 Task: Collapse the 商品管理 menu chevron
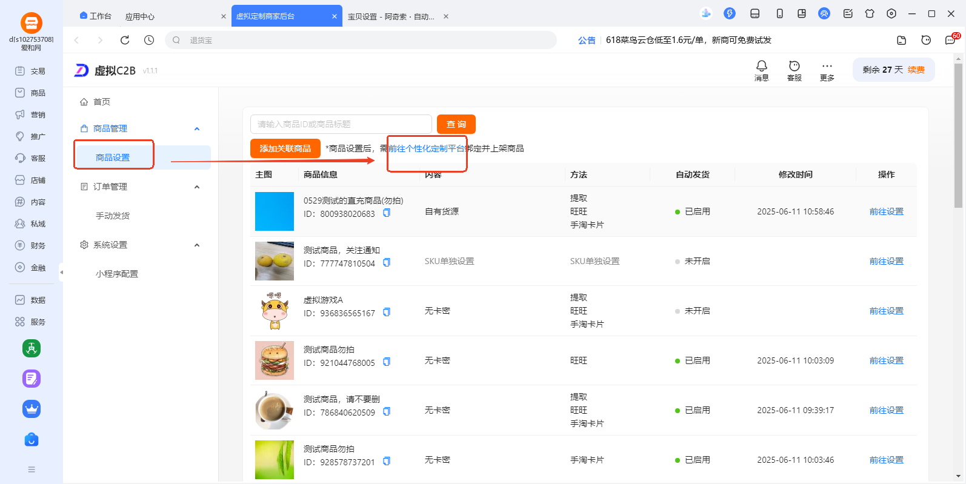tap(197, 128)
